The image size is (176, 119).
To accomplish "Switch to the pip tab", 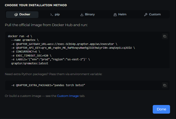I will (x=55, y=15).
